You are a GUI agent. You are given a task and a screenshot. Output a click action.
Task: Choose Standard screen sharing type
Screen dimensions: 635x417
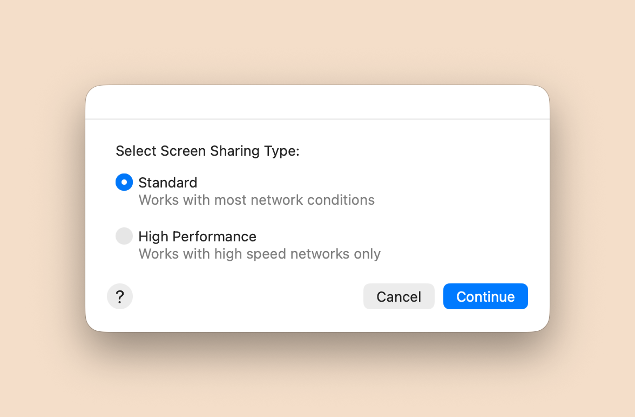pos(124,182)
